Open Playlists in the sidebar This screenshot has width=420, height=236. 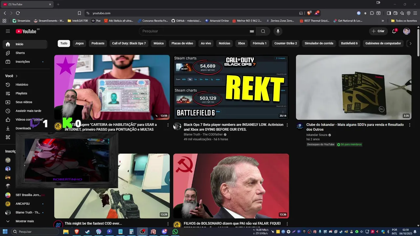(x=25, y=93)
